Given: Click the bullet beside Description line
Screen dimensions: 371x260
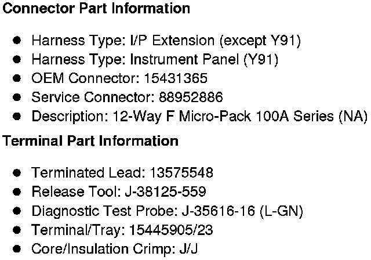Looking at the screenshot, I should [17, 116].
